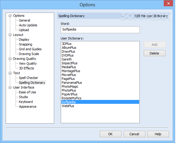Open Drawing Scale options
This screenshot has width=176, height=143.
click(x=29, y=54)
